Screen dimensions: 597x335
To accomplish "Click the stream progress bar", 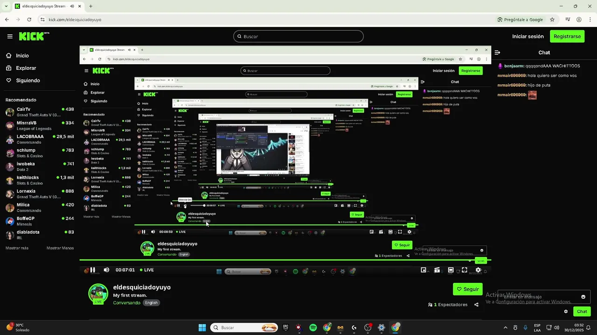I will (285, 260).
